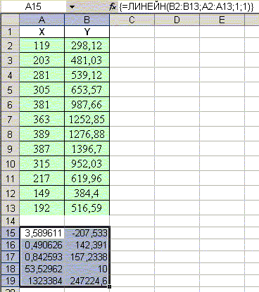Click the fx insert function icon
The image size is (259, 292).
(113, 7)
